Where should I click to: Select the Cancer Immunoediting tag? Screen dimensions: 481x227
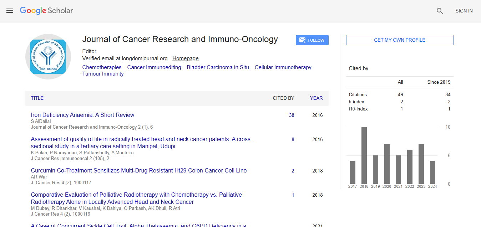pyautogui.click(x=154, y=67)
